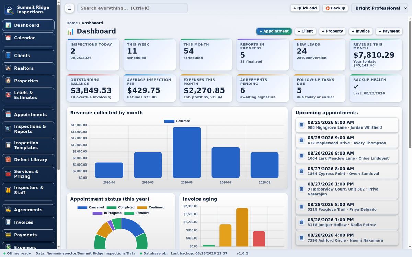Open Calendar in the sidebar menu
412x257 pixels.
pyautogui.click(x=28, y=38)
